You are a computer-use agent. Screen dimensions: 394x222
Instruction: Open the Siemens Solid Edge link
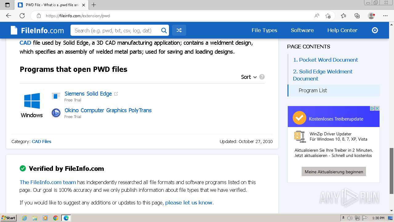pos(88,93)
